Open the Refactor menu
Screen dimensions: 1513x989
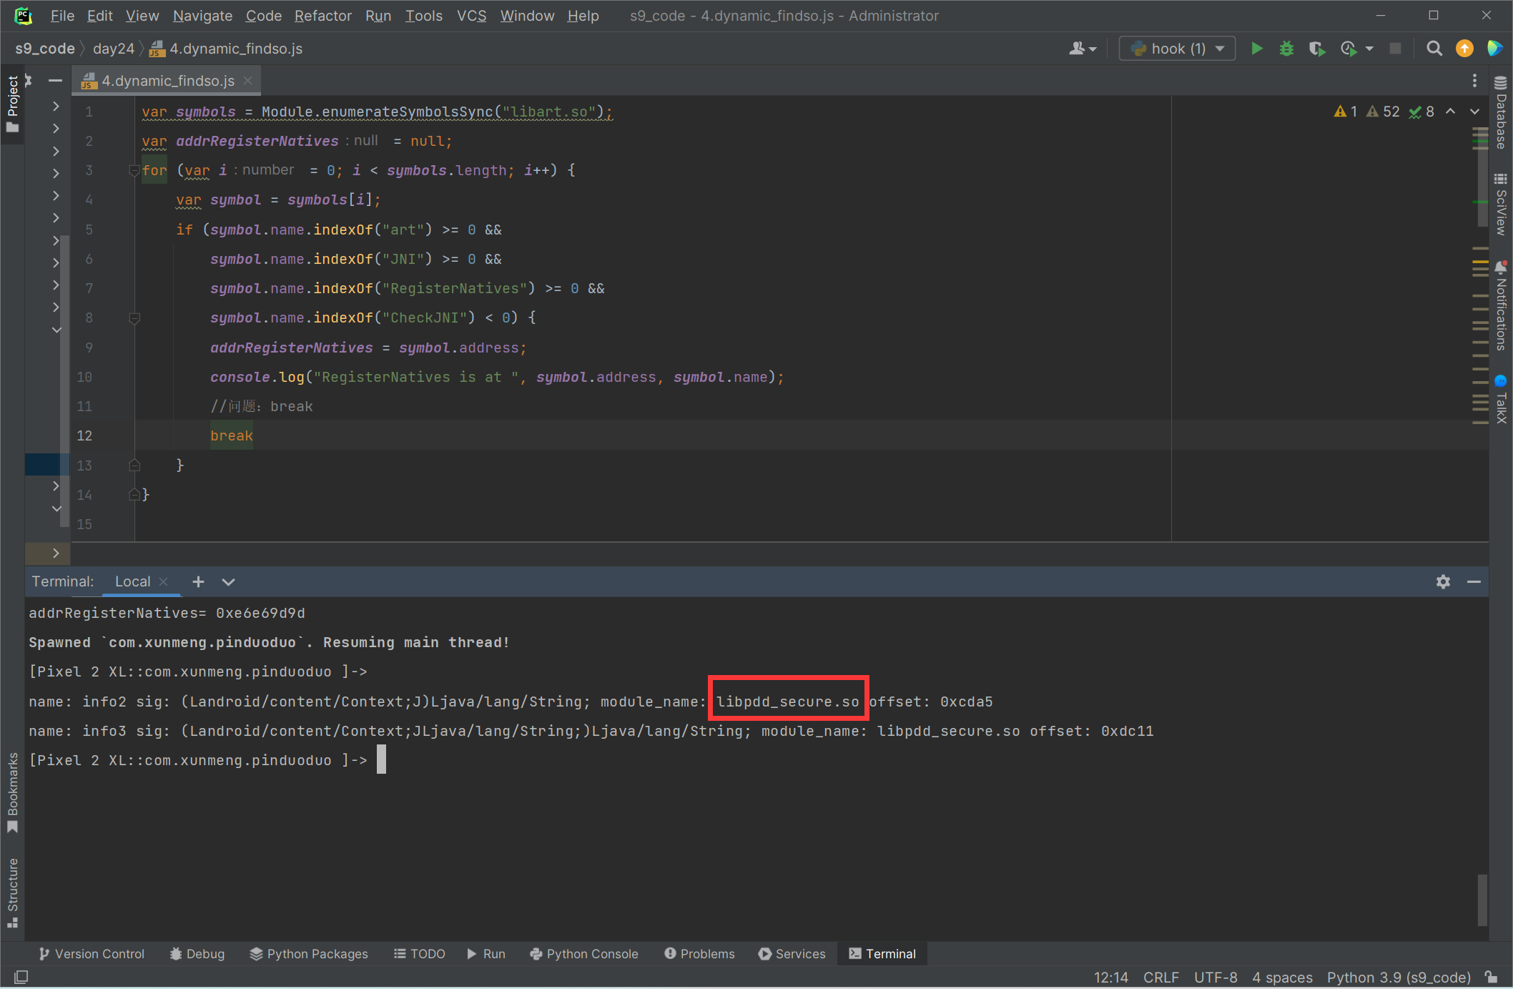(x=322, y=16)
